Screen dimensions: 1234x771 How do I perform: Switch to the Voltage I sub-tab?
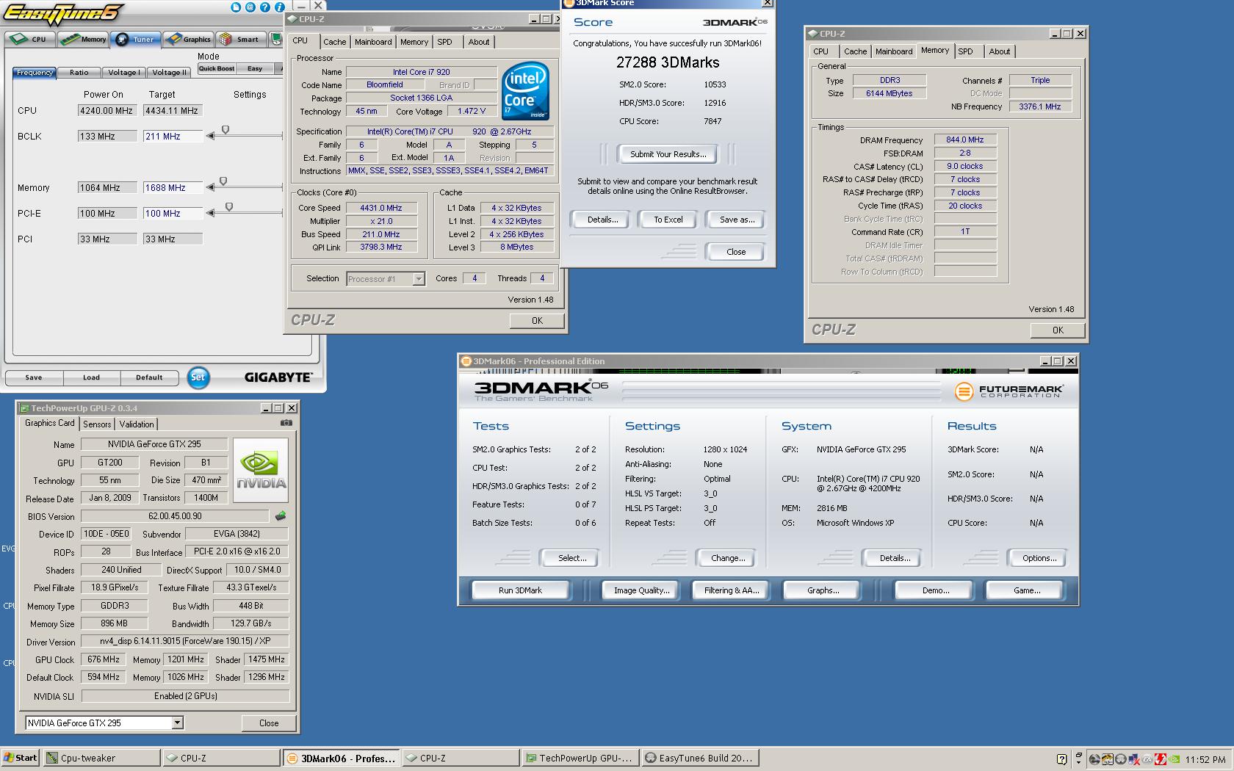click(x=123, y=73)
